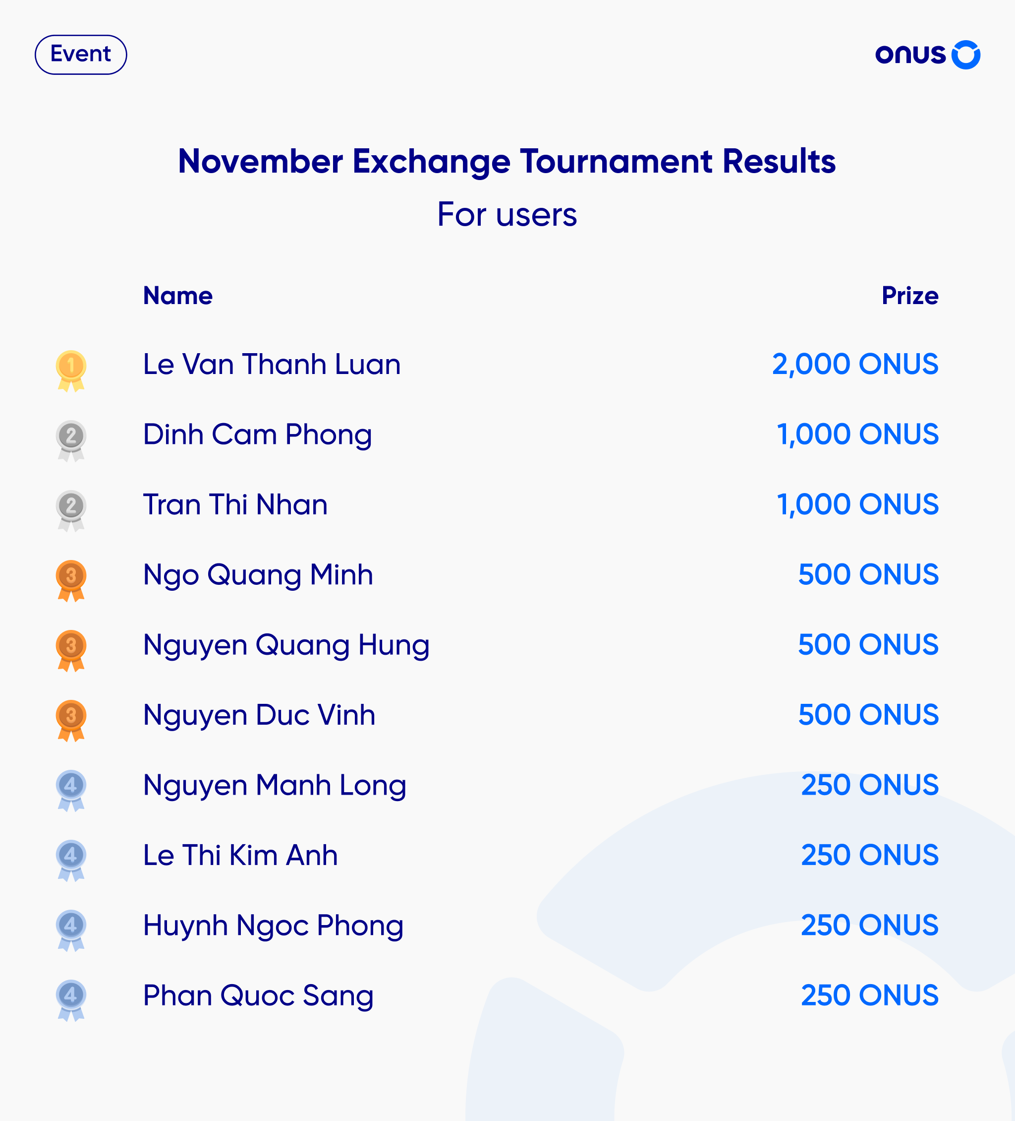This screenshot has width=1015, height=1121.
Task: Select the name Phan Quoc Sang
Action: click(258, 996)
